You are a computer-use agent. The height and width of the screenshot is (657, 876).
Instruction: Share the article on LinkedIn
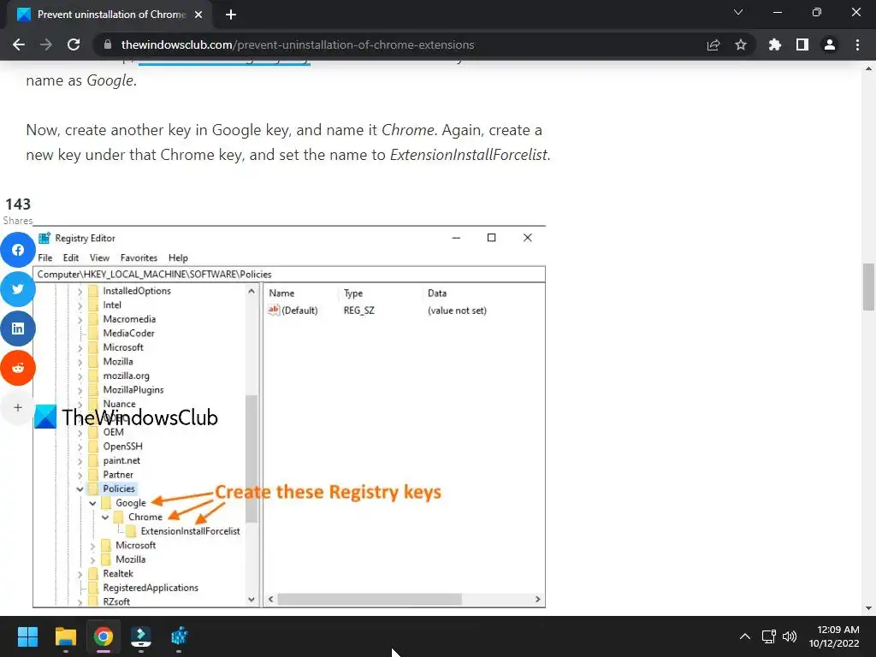click(18, 328)
